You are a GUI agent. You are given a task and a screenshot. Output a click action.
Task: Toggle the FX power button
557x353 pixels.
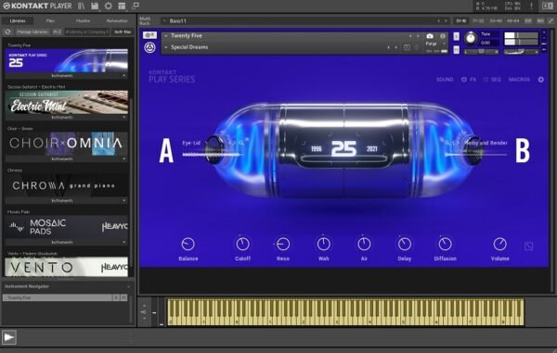point(463,80)
